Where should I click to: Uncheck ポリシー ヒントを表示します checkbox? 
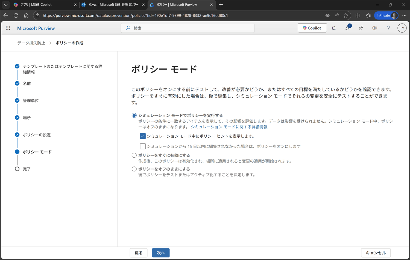[143, 136]
